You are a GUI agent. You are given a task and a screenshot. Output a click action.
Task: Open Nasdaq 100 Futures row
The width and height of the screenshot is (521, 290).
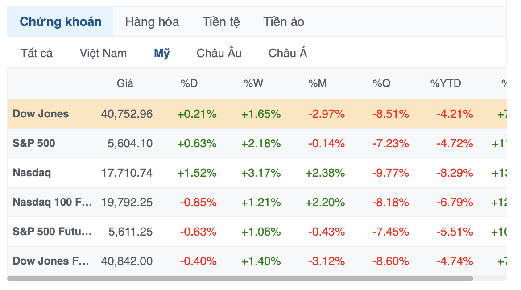click(x=53, y=202)
